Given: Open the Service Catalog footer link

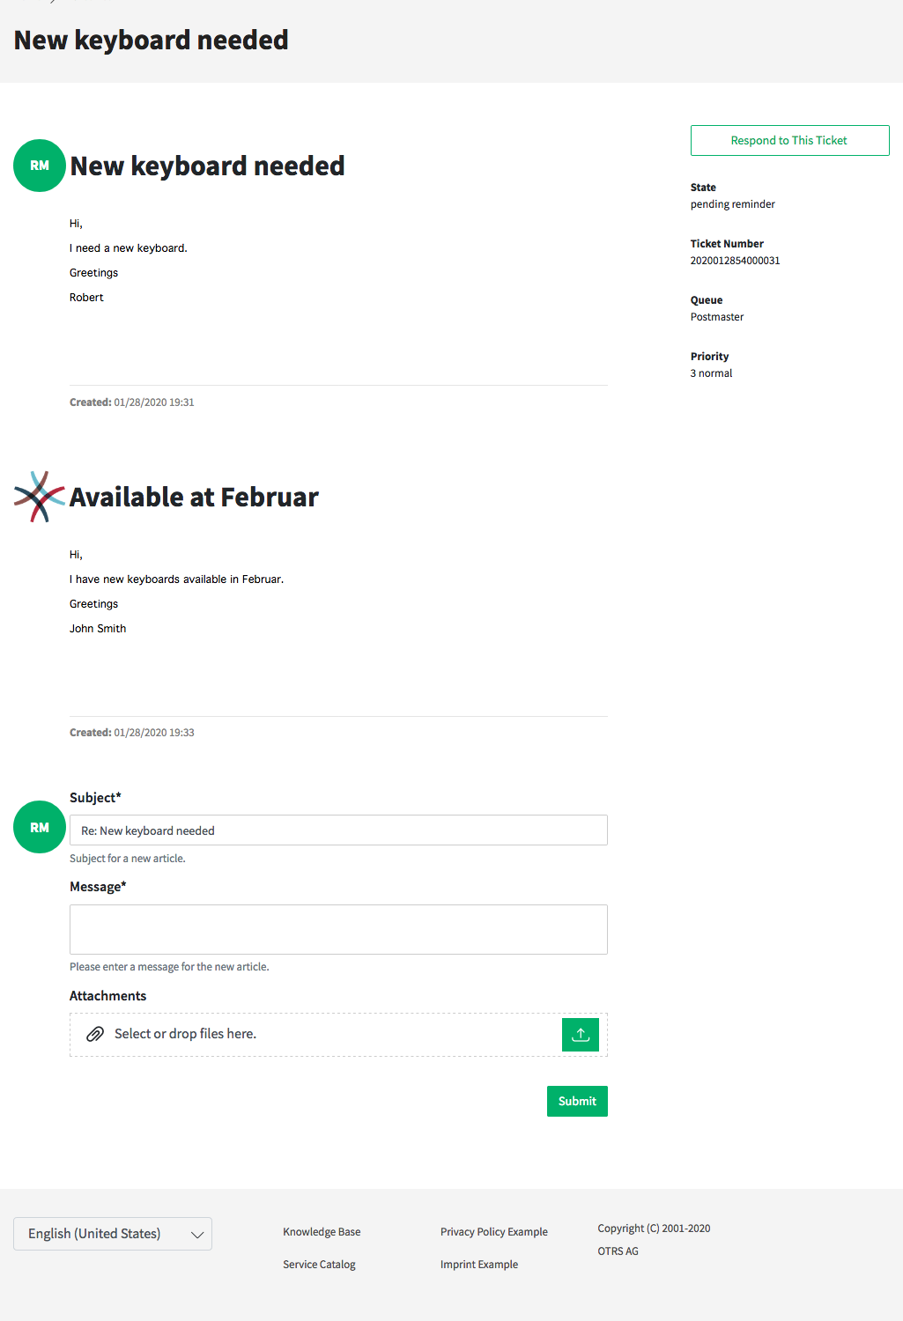Looking at the screenshot, I should click(319, 1265).
